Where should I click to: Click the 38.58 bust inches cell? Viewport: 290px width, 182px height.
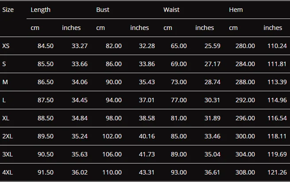(x=147, y=118)
